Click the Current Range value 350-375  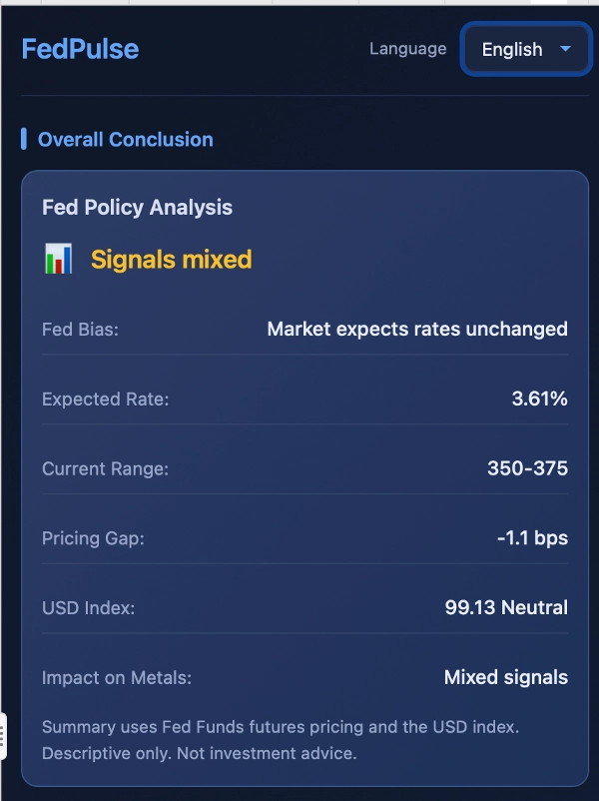click(x=532, y=468)
